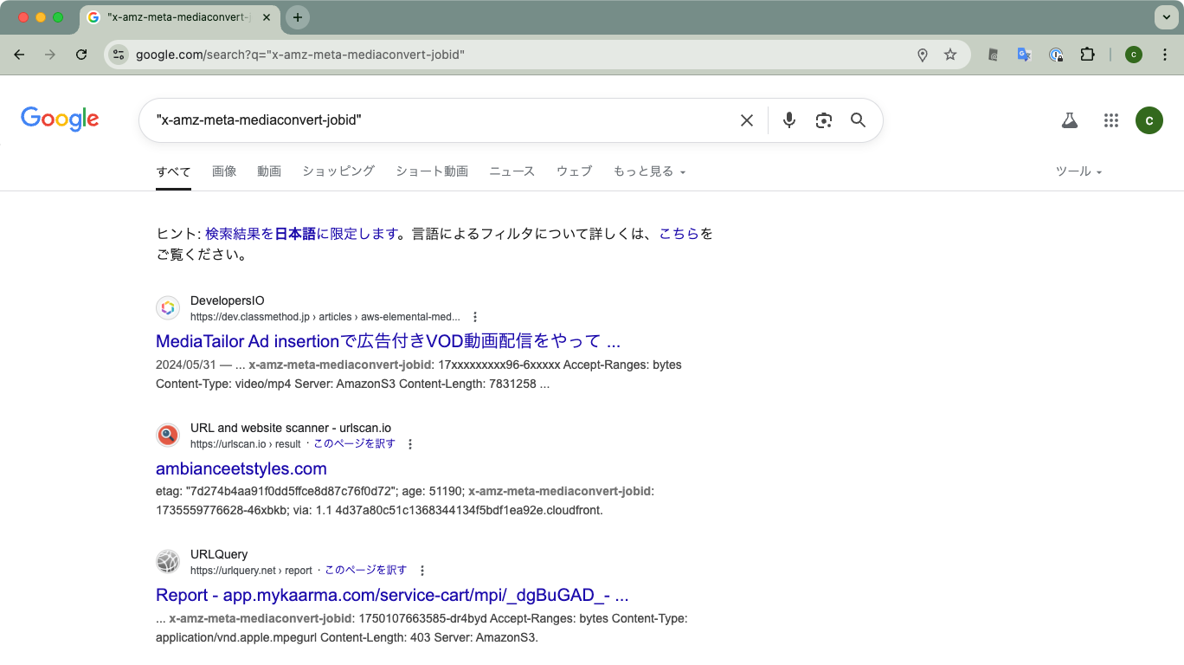Open a new browser tab
This screenshot has height=665, width=1184.
pos(298,17)
